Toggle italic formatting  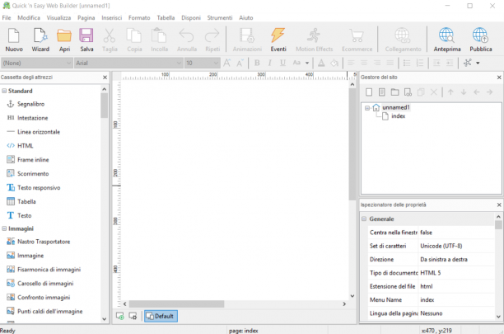tap(269, 63)
